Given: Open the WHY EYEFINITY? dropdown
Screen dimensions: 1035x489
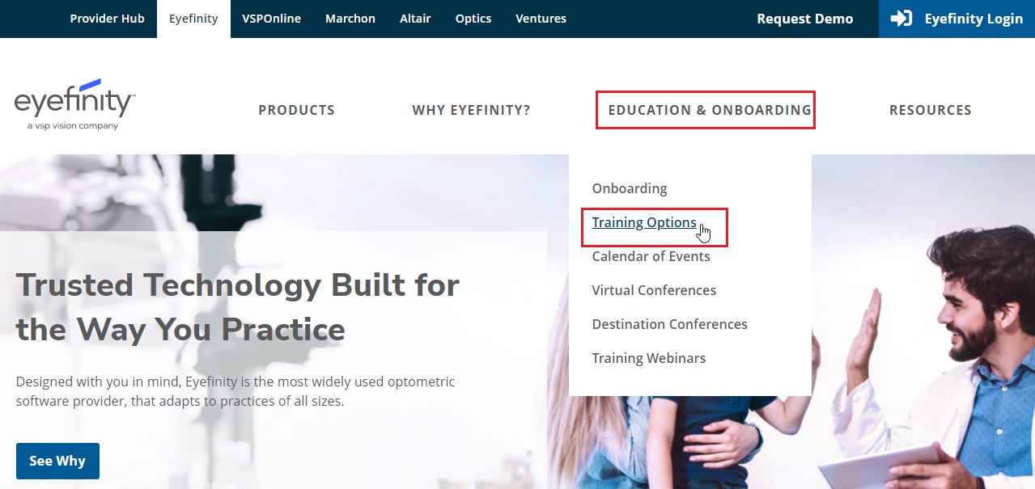Looking at the screenshot, I should click(x=471, y=110).
